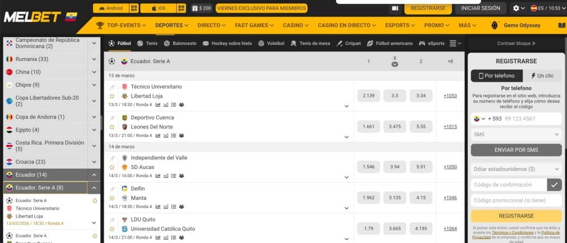The width and height of the screenshot is (567, 243).
Task: Open the settings gear in header
Action: pos(516,8)
